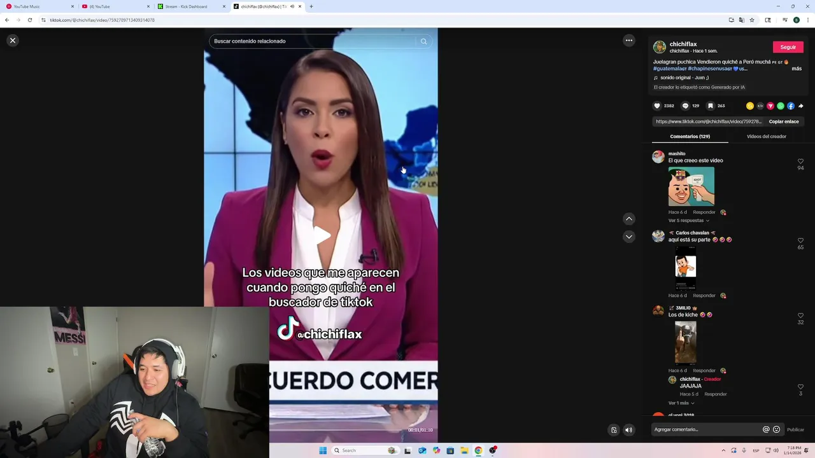Share video via Facebook icon

(x=791, y=106)
